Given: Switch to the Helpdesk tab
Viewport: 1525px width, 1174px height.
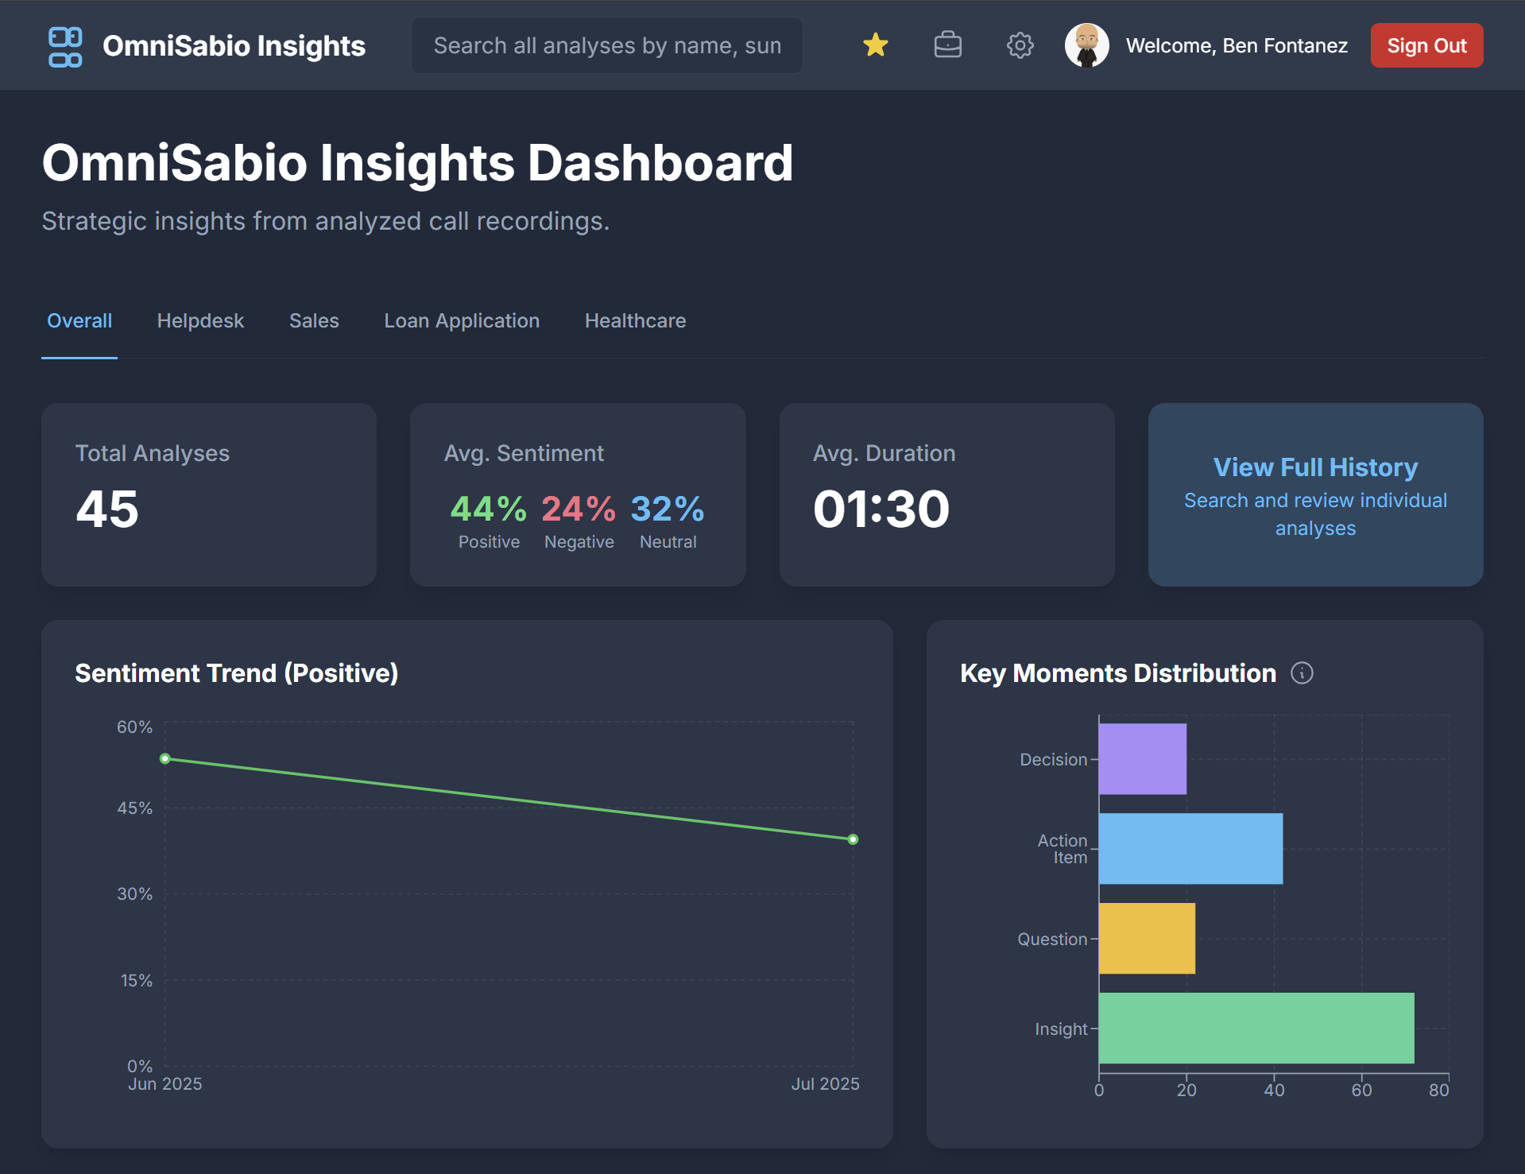Looking at the screenshot, I should [x=199, y=321].
